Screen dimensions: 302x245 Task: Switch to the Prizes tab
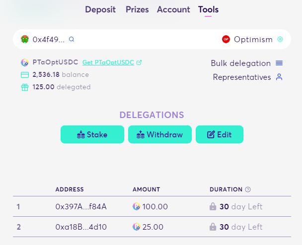[137, 9]
